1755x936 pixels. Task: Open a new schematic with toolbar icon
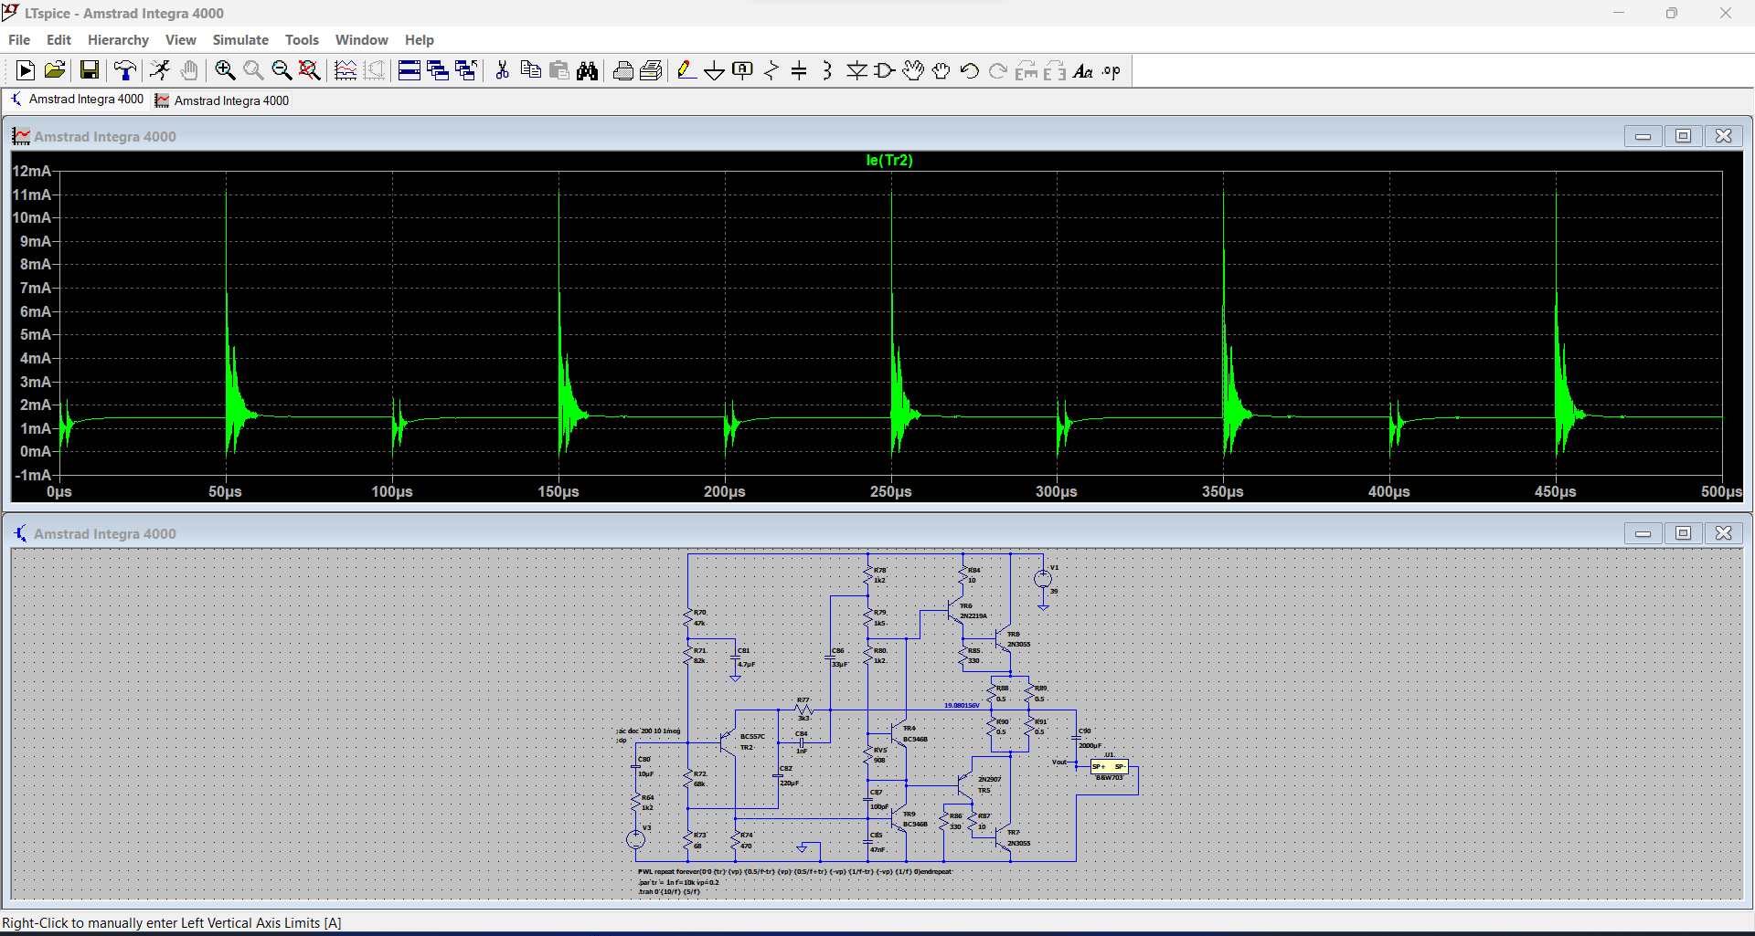(x=26, y=70)
